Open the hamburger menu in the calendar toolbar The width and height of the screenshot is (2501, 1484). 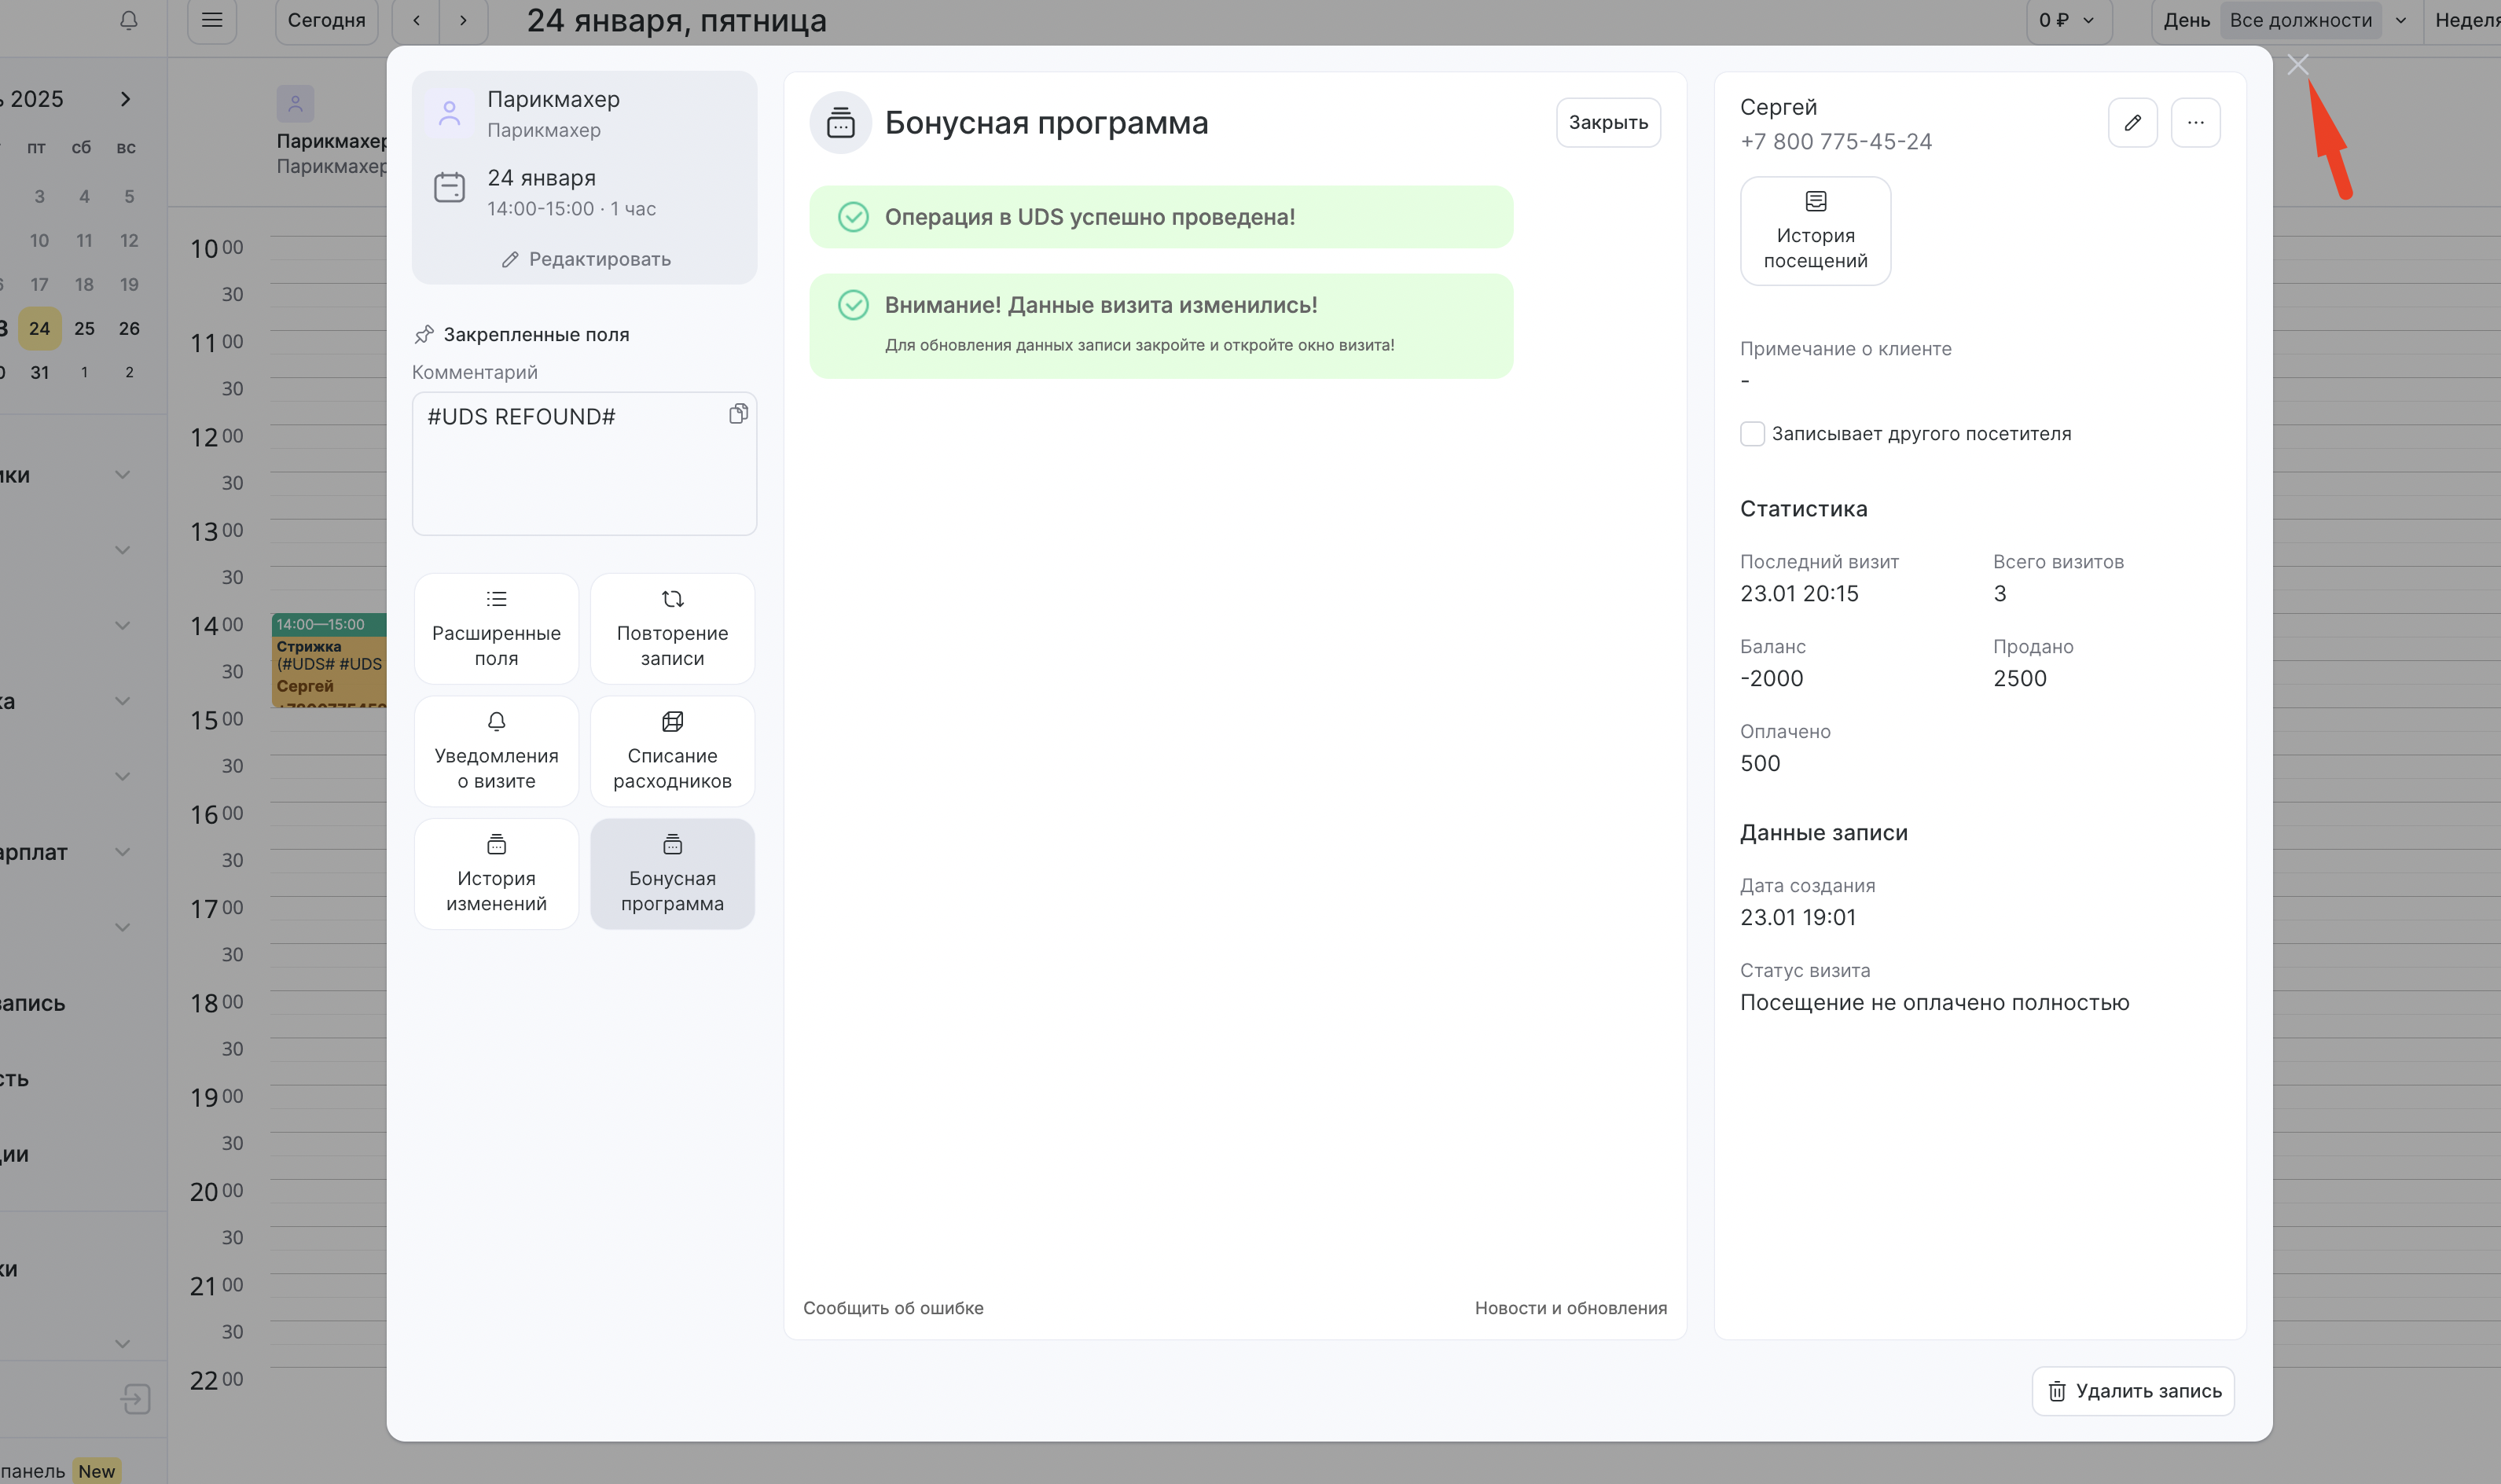(x=212, y=20)
